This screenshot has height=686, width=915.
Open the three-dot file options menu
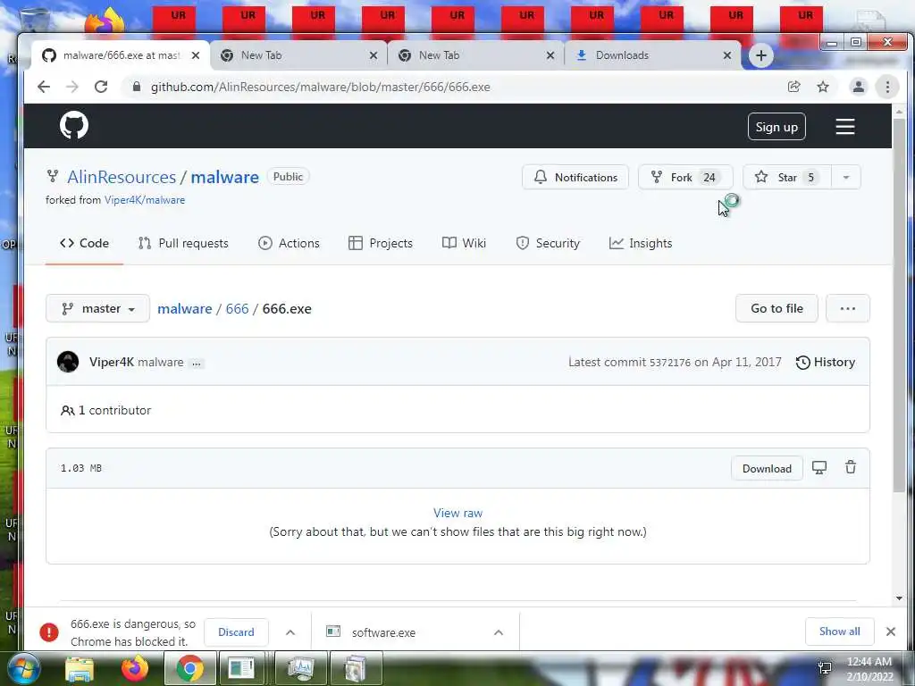pyautogui.click(x=847, y=308)
